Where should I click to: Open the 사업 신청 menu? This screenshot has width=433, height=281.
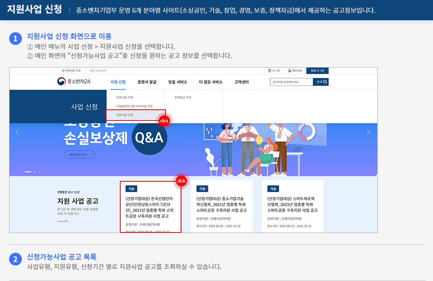(x=118, y=82)
